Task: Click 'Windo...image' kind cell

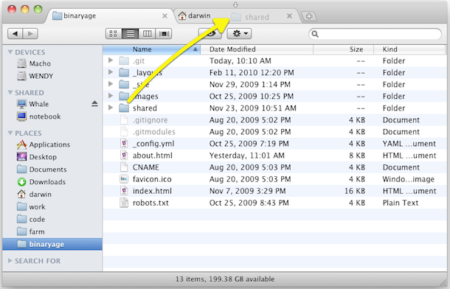Action: point(409,179)
